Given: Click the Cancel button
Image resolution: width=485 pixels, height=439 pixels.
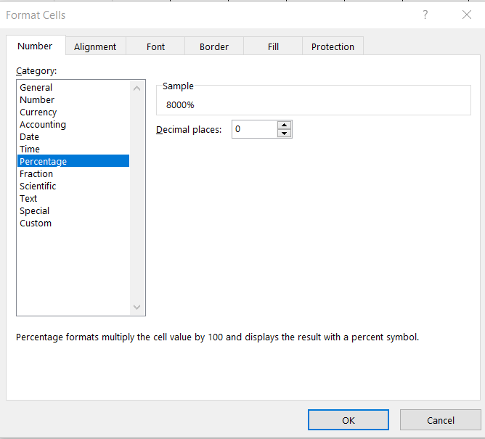Looking at the screenshot, I should [x=441, y=420].
